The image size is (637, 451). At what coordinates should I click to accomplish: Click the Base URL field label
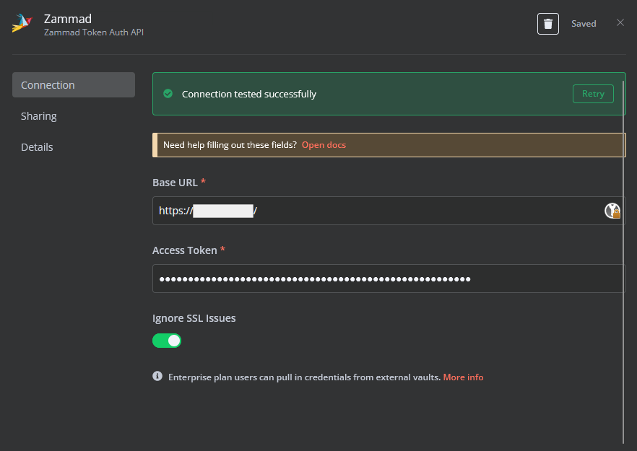tap(175, 183)
